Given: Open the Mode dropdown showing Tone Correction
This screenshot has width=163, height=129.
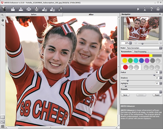Looking at the screenshot, I should (x=144, y=48).
